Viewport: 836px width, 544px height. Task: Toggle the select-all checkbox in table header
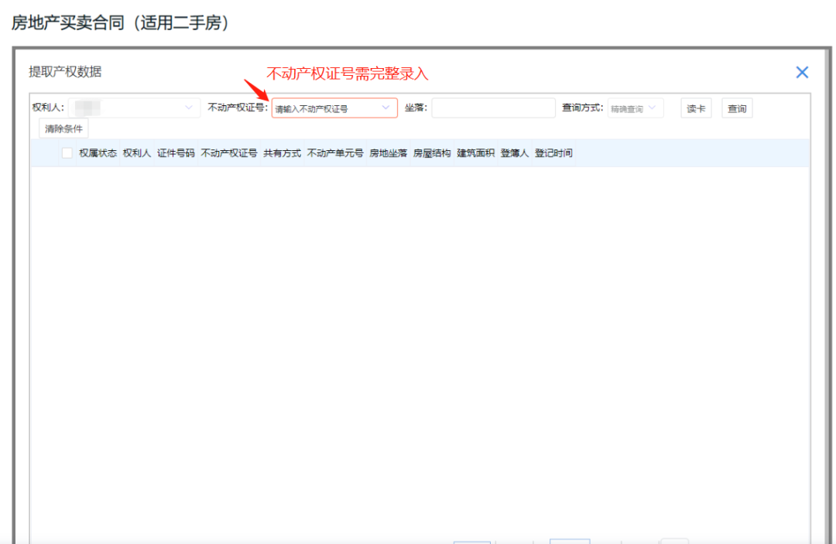coord(67,152)
